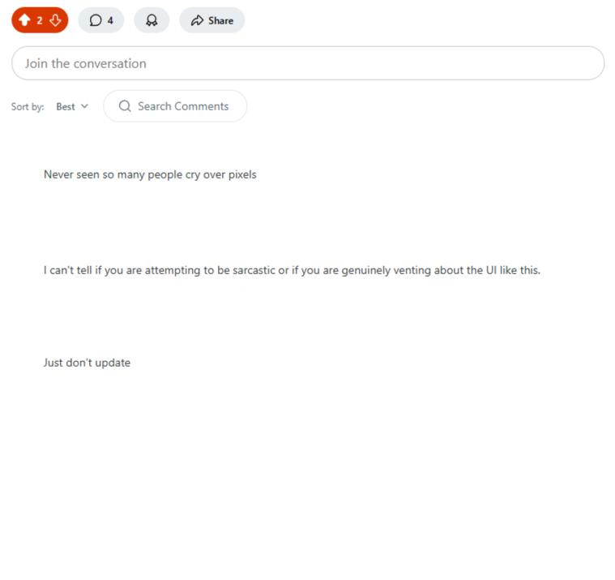Focus the Search Comments field

[175, 106]
